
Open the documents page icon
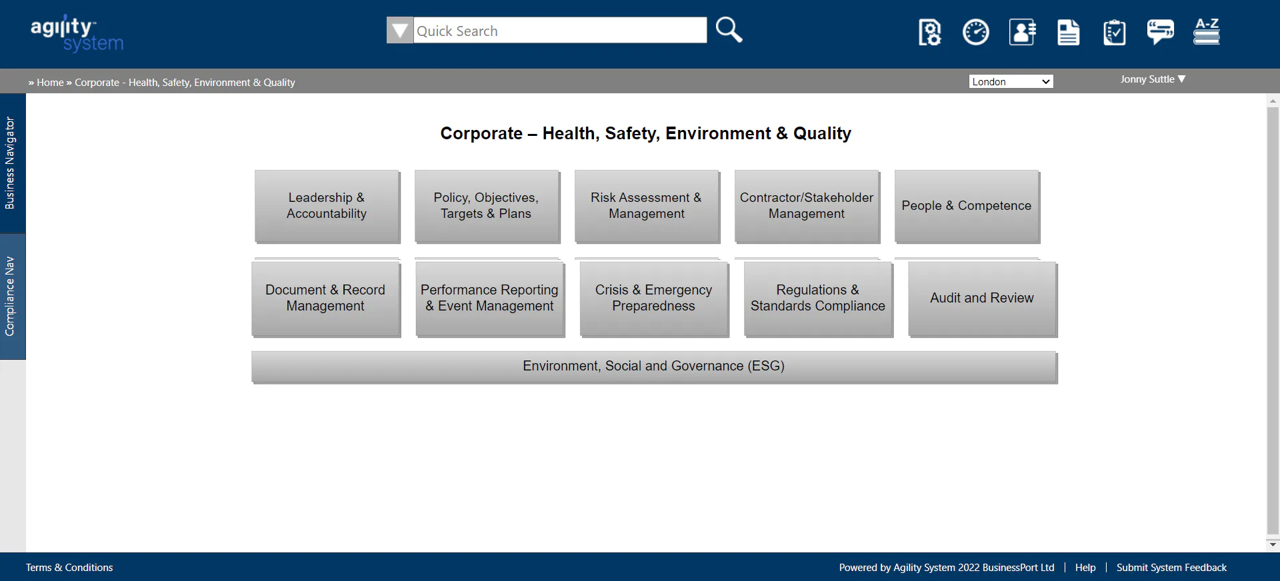(1068, 32)
